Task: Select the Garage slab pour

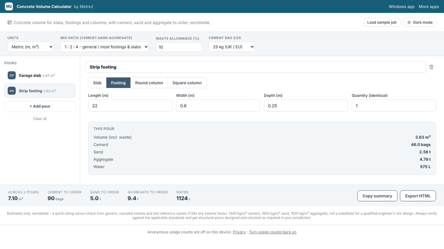Action: point(40,75)
